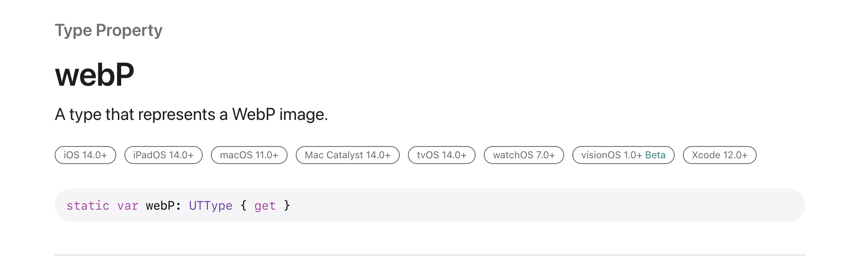Click the 'get' keyword in declaration
Screen dimensions: 864x266
click(x=265, y=206)
